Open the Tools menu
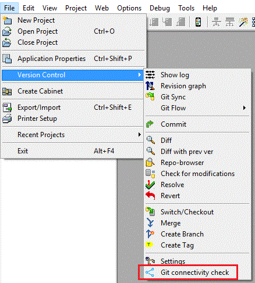This screenshot has width=255, height=283. 186,8
